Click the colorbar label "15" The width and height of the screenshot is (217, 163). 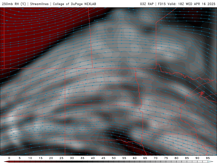coord(40,158)
